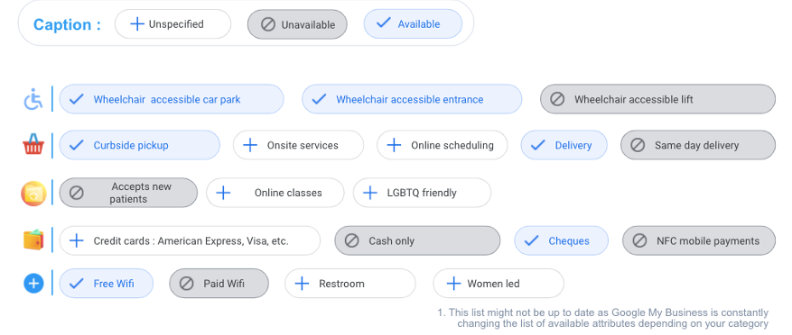Select the Same day delivery chip
792x335 pixels.
[697, 145]
